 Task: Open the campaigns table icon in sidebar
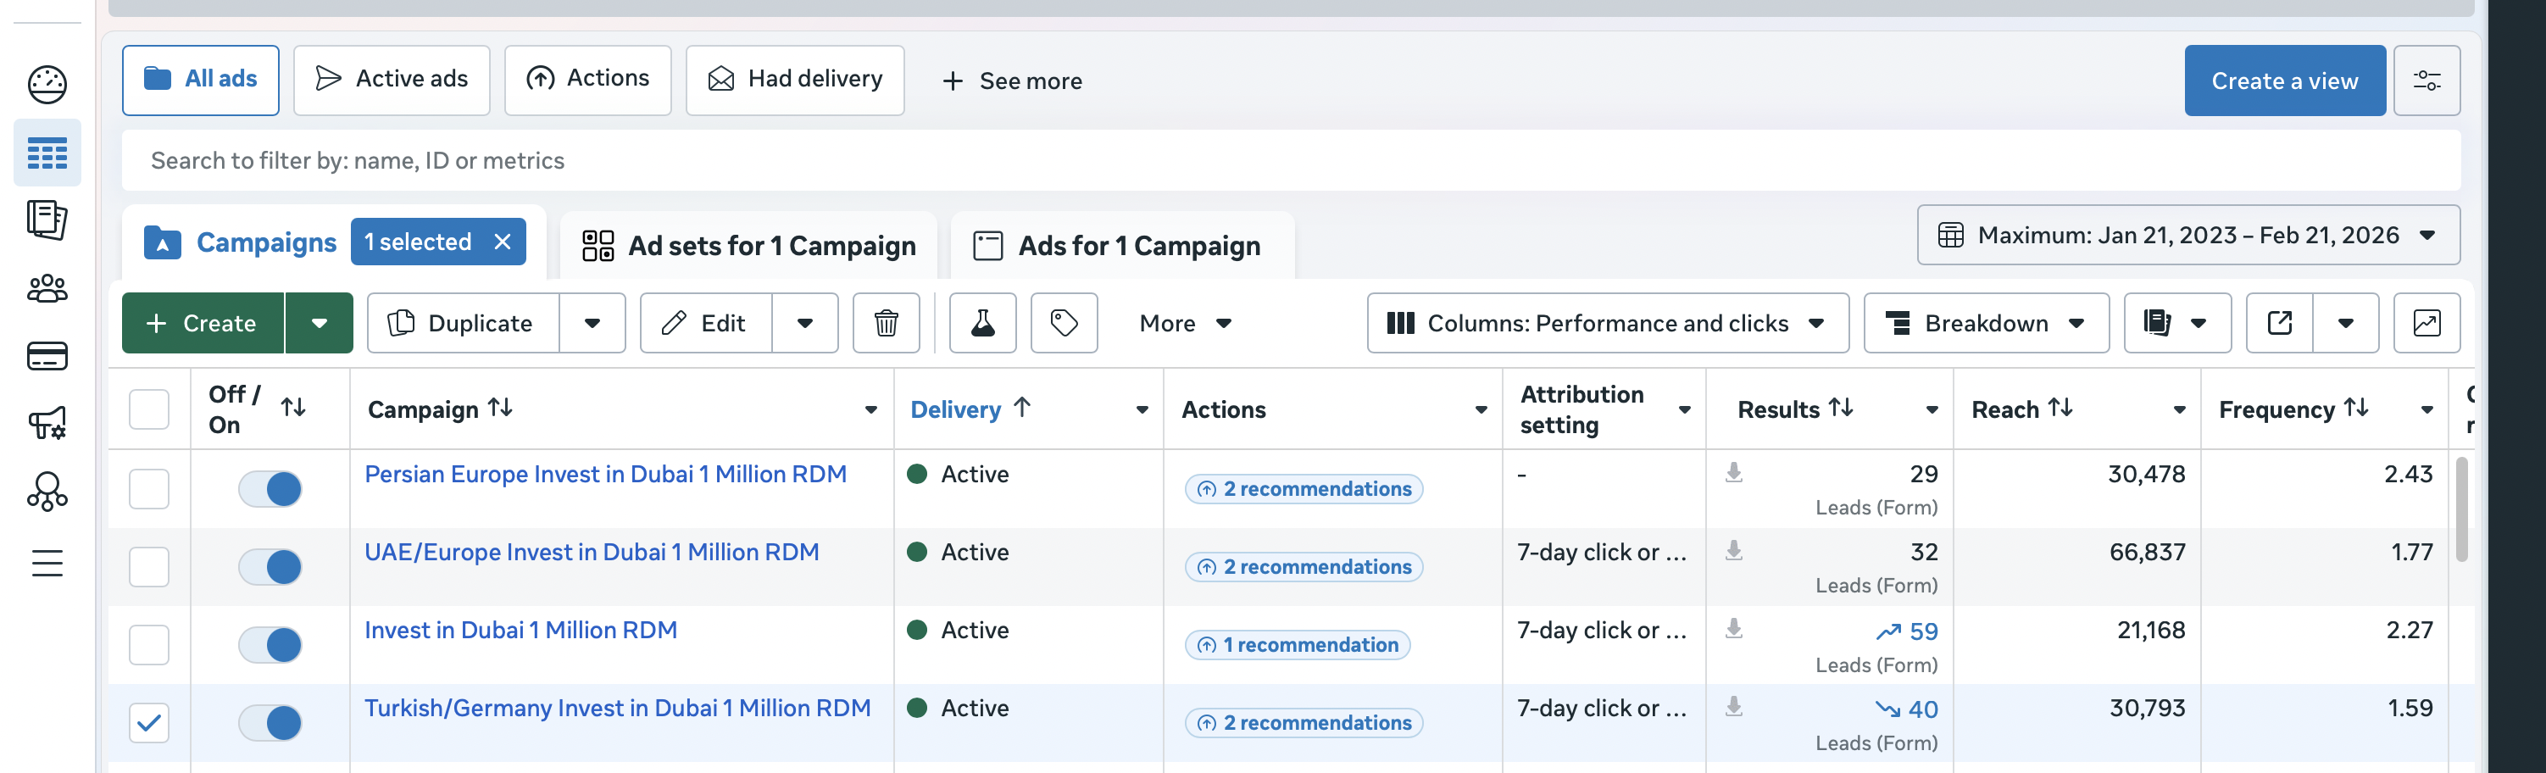click(x=47, y=153)
